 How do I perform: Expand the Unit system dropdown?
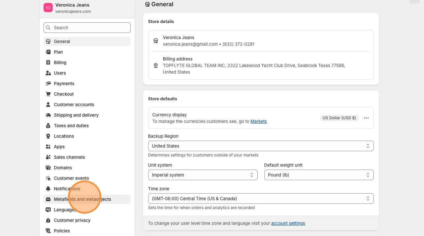[203, 175]
